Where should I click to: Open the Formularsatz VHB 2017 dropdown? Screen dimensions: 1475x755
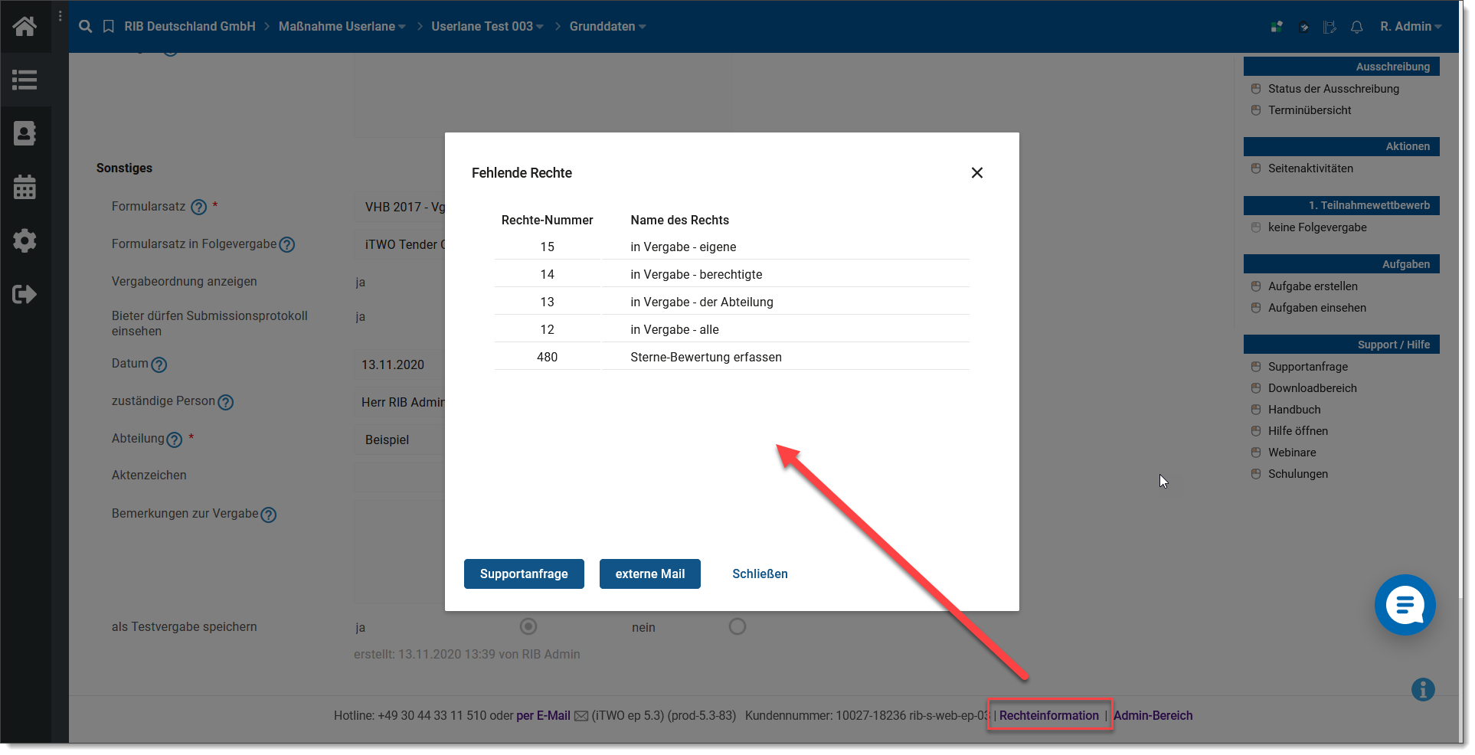click(x=400, y=207)
